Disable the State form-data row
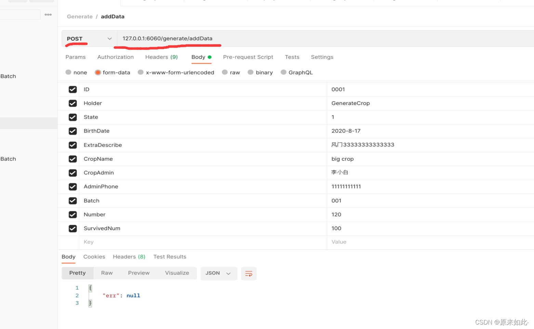This screenshot has height=329, width=534. (73, 117)
